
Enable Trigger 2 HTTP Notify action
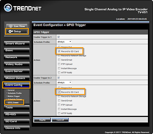click(59, 113)
